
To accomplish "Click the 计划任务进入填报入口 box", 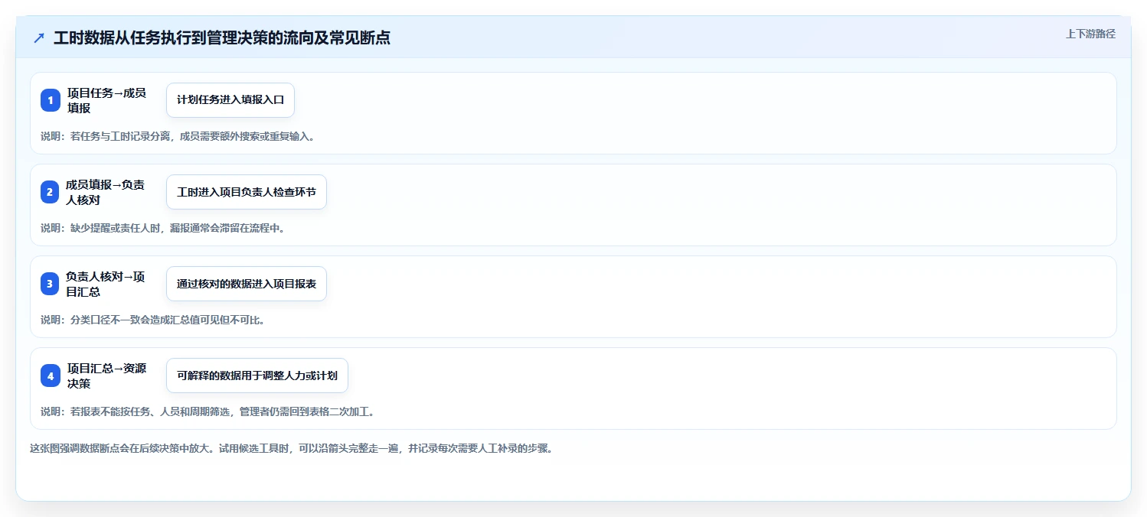I will tap(230, 100).
